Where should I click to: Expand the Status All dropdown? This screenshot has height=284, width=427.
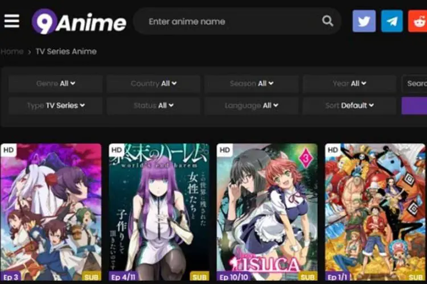[154, 105]
